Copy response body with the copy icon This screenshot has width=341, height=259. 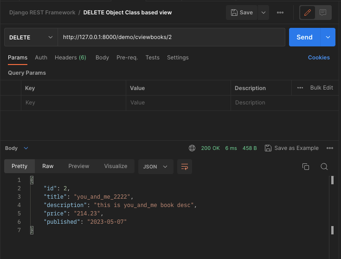(x=306, y=167)
